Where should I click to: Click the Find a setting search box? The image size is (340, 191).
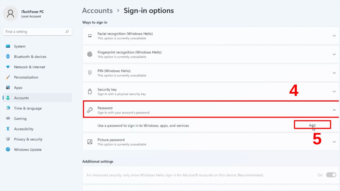34,32
